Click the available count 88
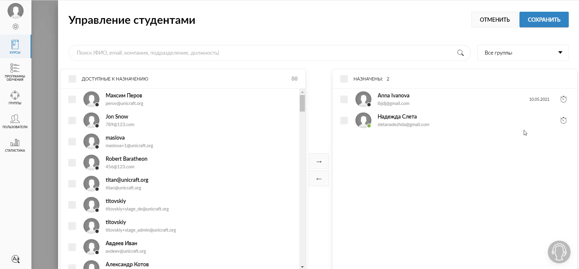The width and height of the screenshot is (579, 269). [x=294, y=79]
